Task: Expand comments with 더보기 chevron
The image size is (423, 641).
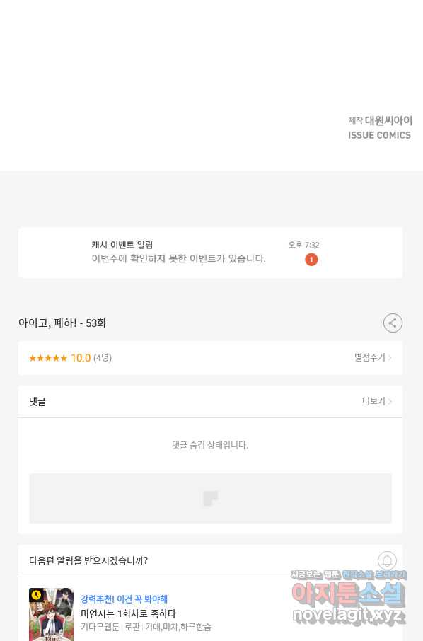Action: 377,401
